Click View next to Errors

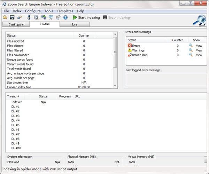(x=199, y=46)
